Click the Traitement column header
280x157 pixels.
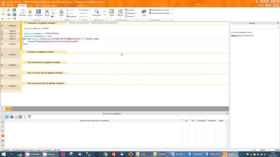point(211,121)
